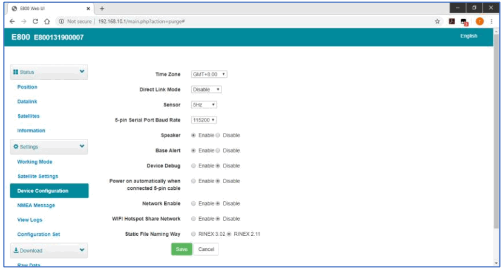The width and height of the screenshot is (503, 272).
Task: Open the Sensor 5Hz dropdown
Action: (204, 105)
